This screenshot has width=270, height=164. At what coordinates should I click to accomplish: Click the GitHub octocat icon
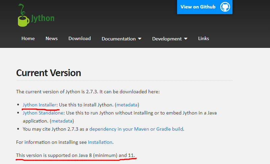pos(225,7)
